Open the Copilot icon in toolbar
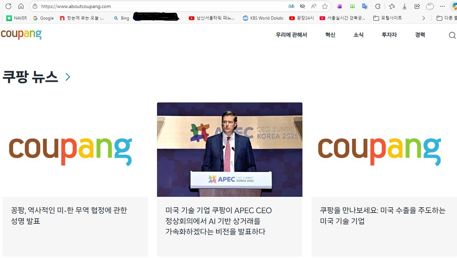This screenshot has height=258, width=457. 454,6
